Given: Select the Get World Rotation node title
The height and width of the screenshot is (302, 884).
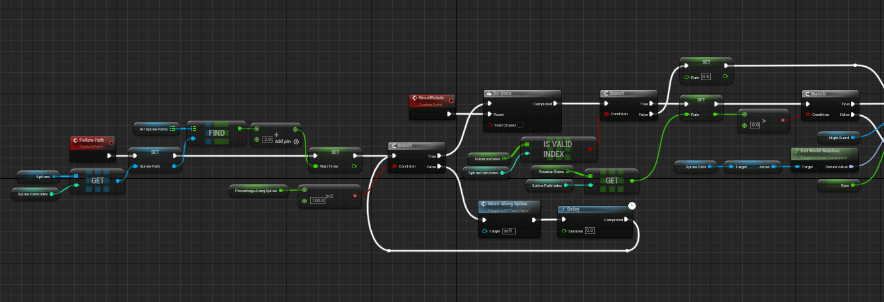Looking at the screenshot, I should tap(822, 151).
